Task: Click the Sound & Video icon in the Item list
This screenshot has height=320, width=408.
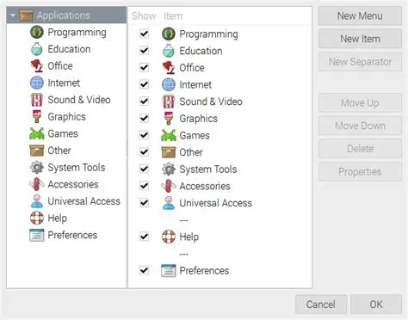Action: click(x=169, y=102)
